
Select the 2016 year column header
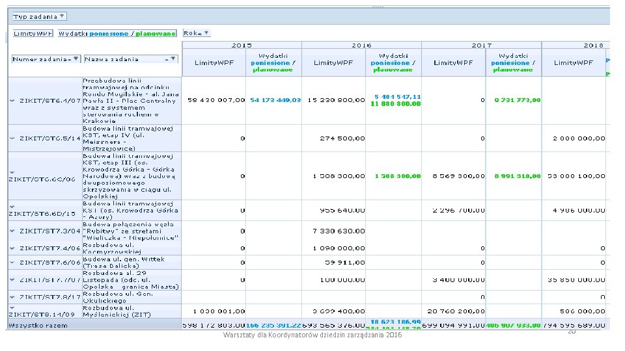tap(361, 45)
